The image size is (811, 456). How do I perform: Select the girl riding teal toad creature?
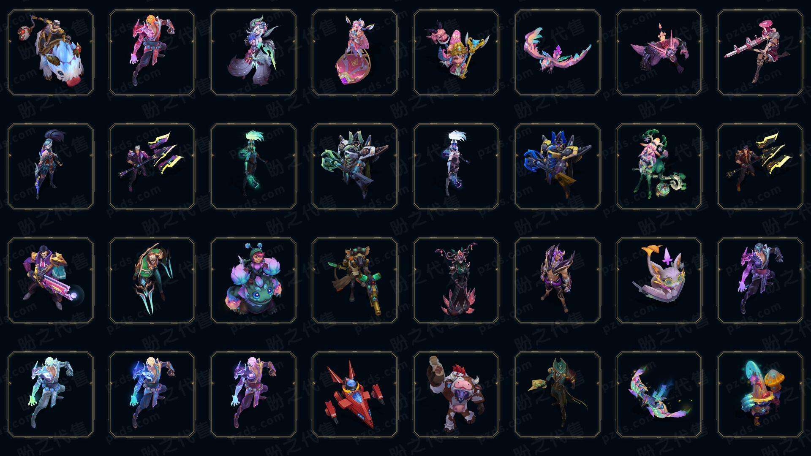point(253,280)
